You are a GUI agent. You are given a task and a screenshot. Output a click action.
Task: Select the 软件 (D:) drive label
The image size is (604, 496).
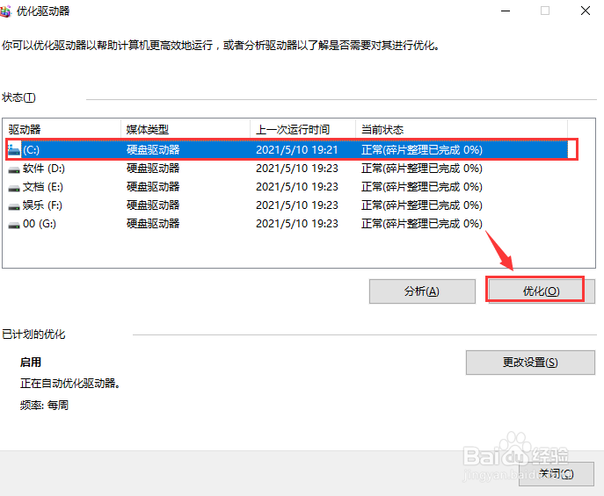(x=44, y=168)
